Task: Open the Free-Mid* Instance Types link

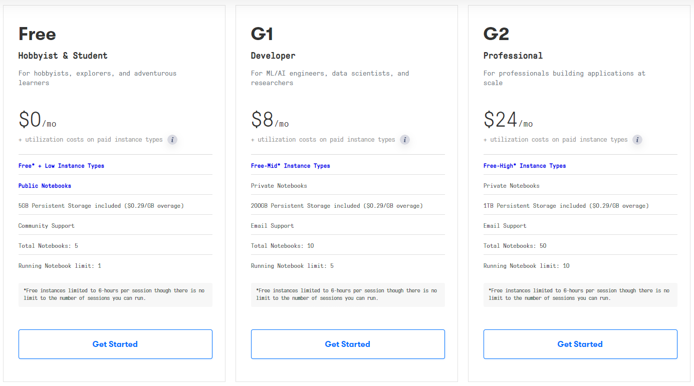Action: (x=291, y=166)
